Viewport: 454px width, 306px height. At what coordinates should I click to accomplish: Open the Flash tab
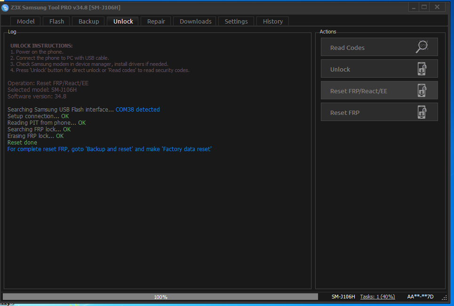56,22
